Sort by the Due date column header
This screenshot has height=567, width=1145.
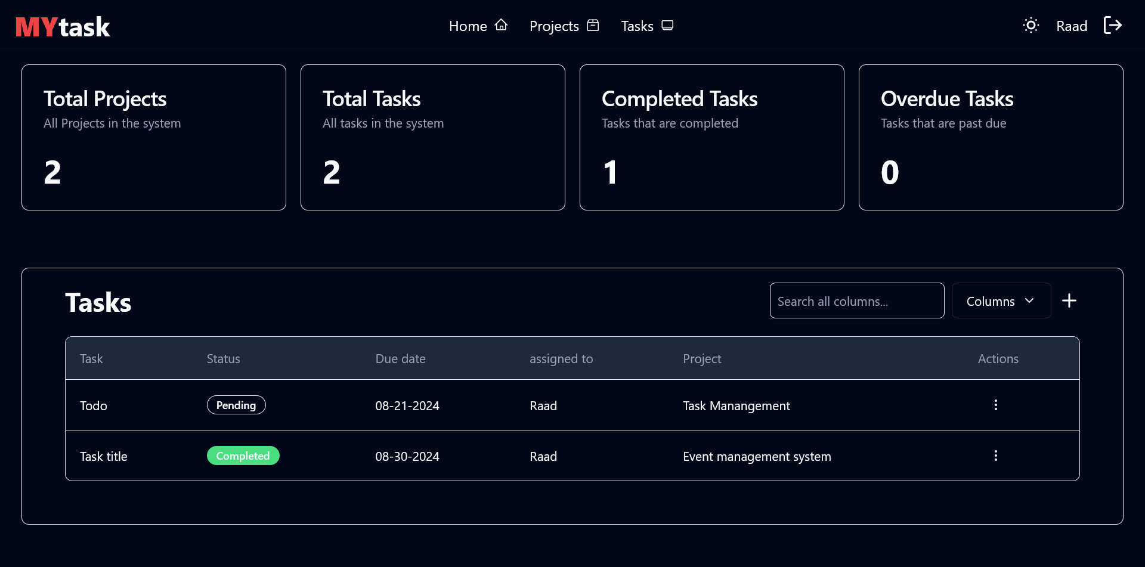click(x=400, y=359)
